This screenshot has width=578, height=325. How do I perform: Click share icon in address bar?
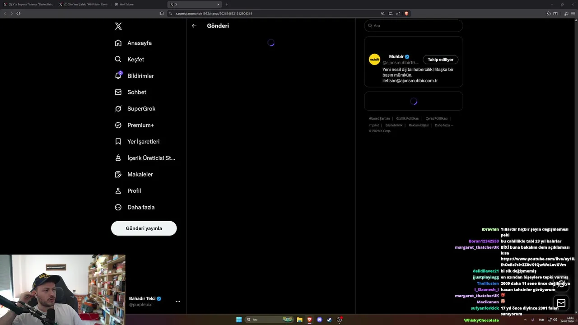[398, 14]
